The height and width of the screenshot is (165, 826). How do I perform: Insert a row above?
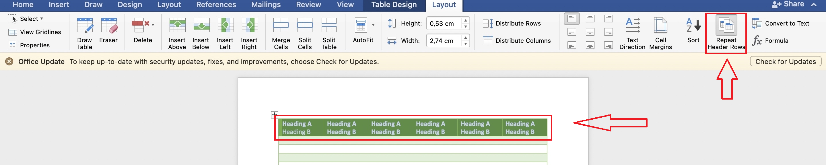pyautogui.click(x=177, y=33)
